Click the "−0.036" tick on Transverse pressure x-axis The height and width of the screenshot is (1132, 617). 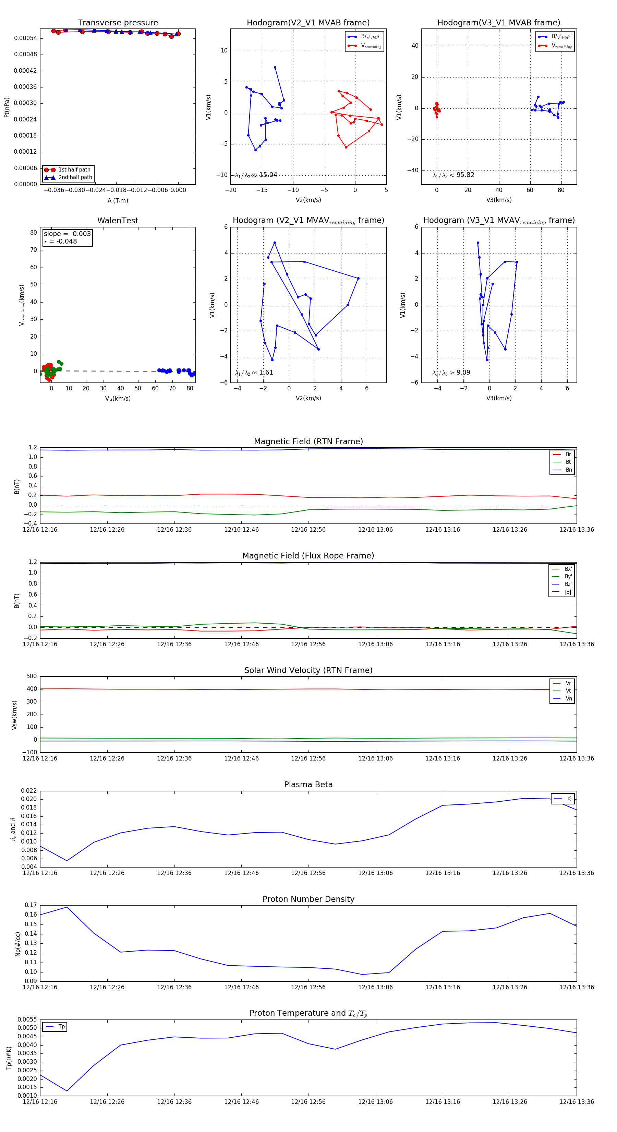click(54, 190)
